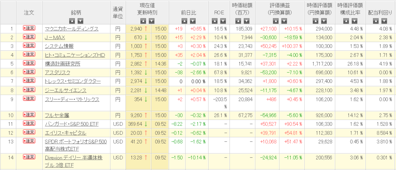Click 注文 button for J-MAX row
Image resolution: width=396 pixels, height=170 pixels.
(29, 37)
